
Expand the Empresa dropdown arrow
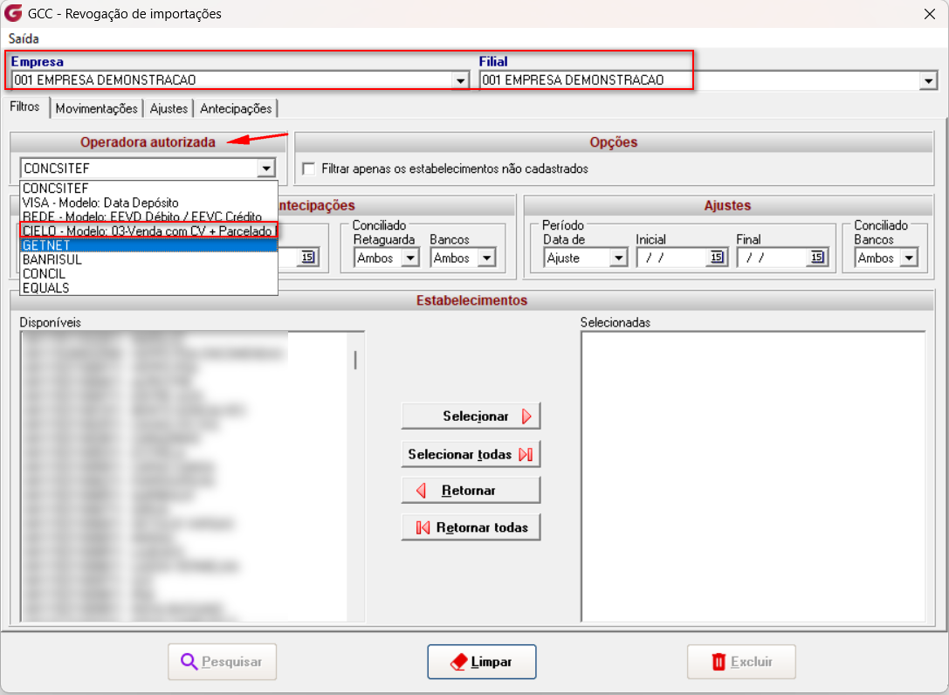click(461, 80)
